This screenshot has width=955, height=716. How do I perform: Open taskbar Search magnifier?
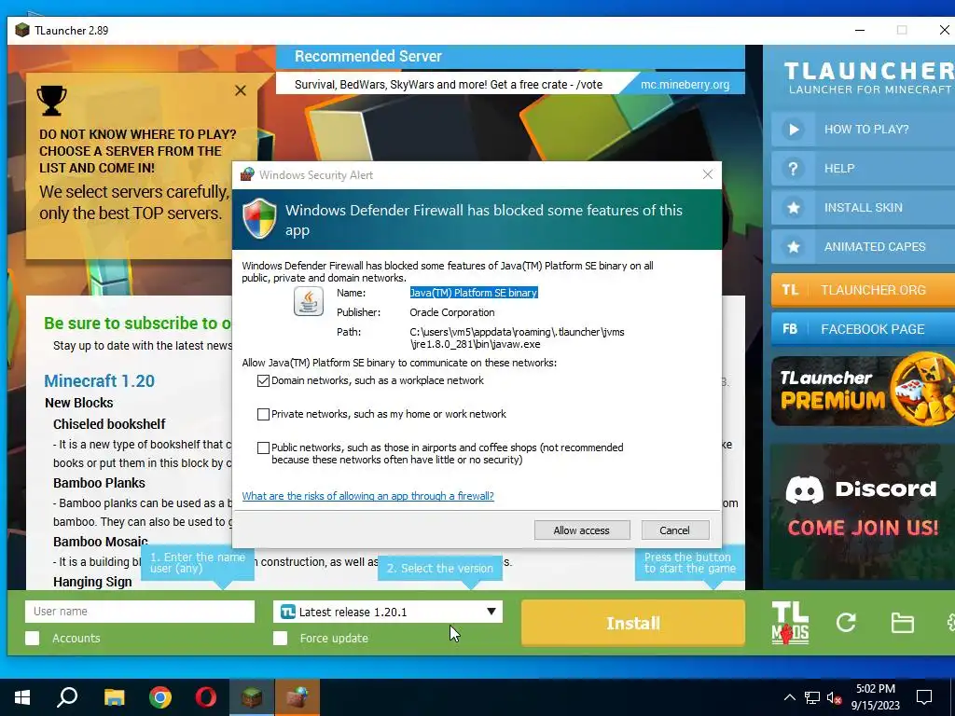click(x=67, y=697)
